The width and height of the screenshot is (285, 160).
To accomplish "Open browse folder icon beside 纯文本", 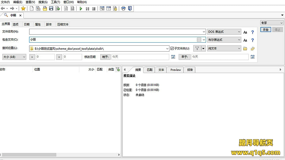I will pos(245,49).
